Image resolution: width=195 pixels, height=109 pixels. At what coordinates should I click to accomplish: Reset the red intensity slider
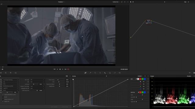click(148, 84)
